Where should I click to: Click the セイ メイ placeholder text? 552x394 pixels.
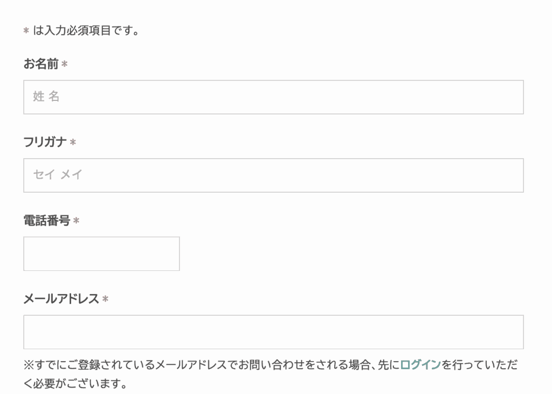(57, 174)
